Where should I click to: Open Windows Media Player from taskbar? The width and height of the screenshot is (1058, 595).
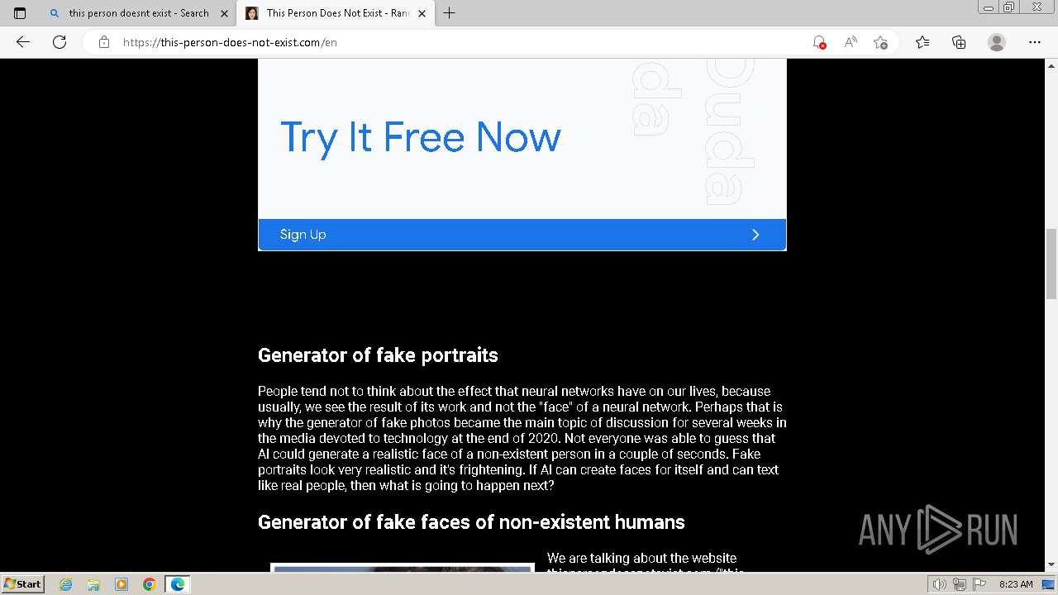[x=122, y=584]
